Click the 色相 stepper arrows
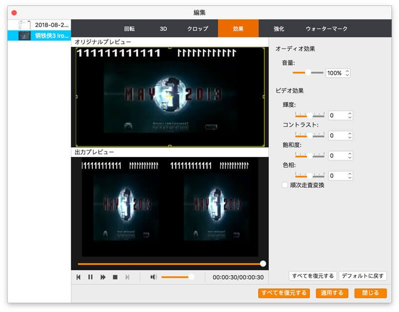This screenshot has height=312, width=399. 350,176
